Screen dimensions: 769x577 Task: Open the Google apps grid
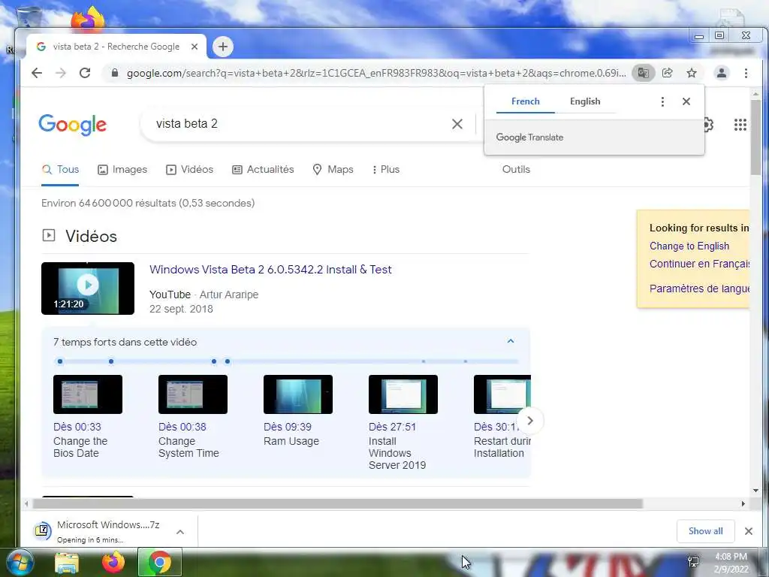click(x=740, y=125)
